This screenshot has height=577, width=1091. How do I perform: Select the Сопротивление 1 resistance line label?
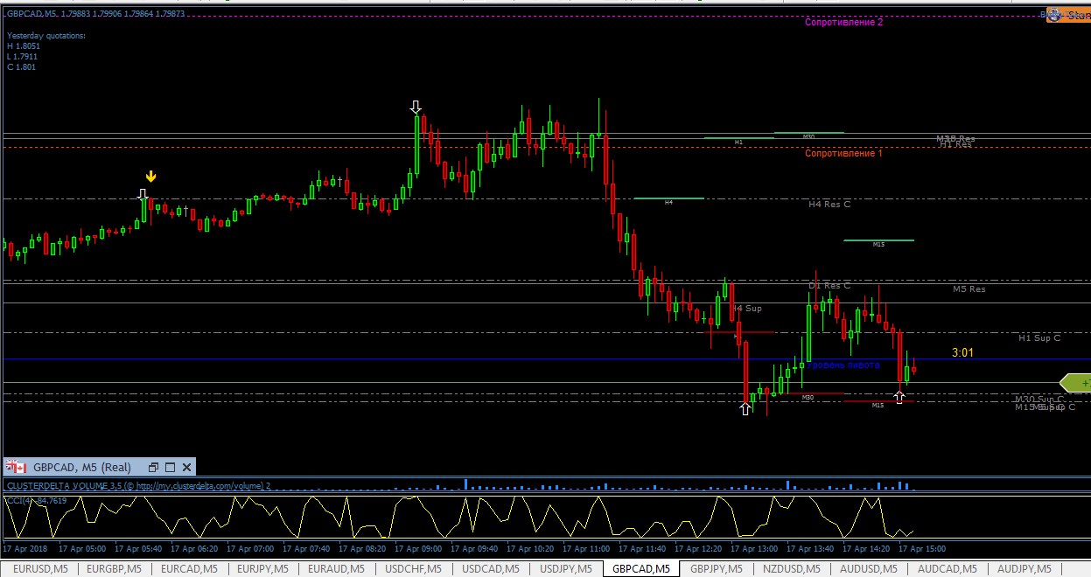[x=843, y=153]
